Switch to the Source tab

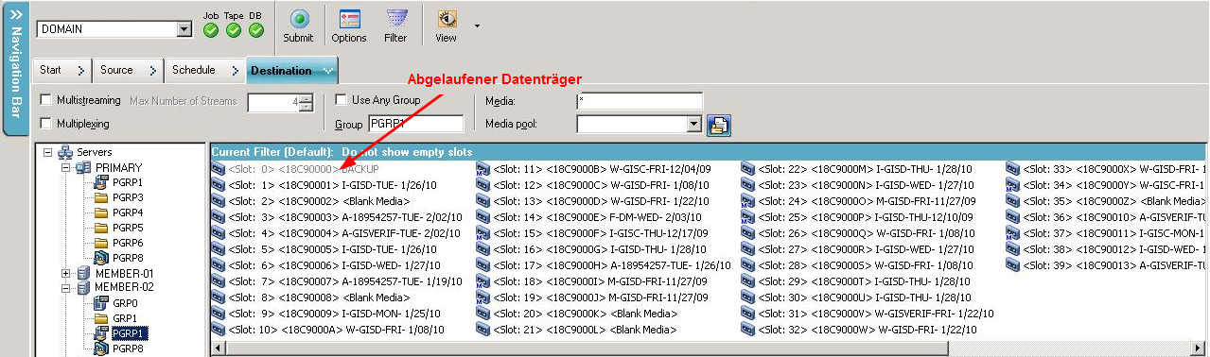pos(128,70)
